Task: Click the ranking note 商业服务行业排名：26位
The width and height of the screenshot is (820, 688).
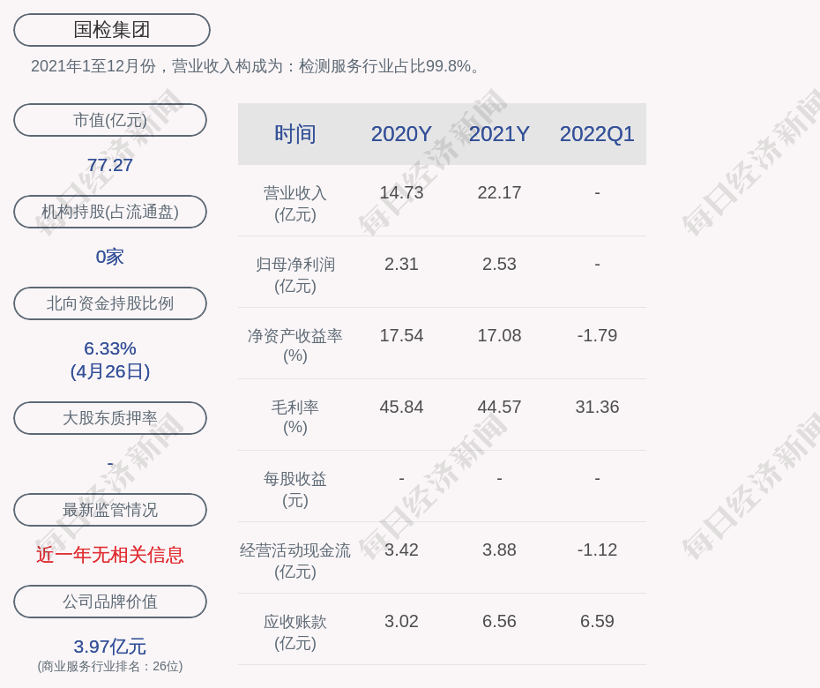Action: 110,667
